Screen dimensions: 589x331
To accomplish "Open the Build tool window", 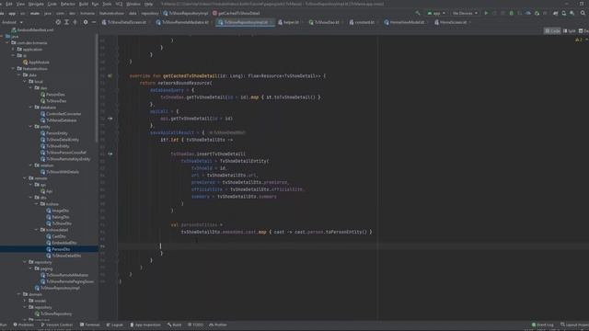I will (x=174, y=325).
